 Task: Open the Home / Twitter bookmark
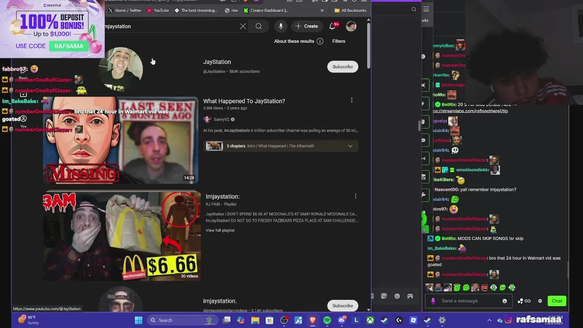pyautogui.click(x=125, y=10)
